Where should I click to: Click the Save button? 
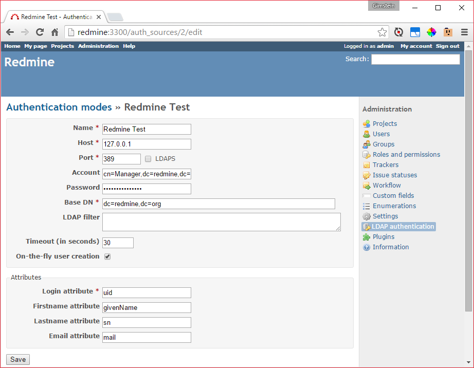18,359
